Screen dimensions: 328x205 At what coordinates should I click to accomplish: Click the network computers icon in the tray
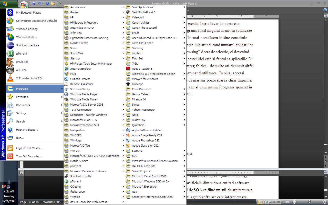(x=9, y=187)
